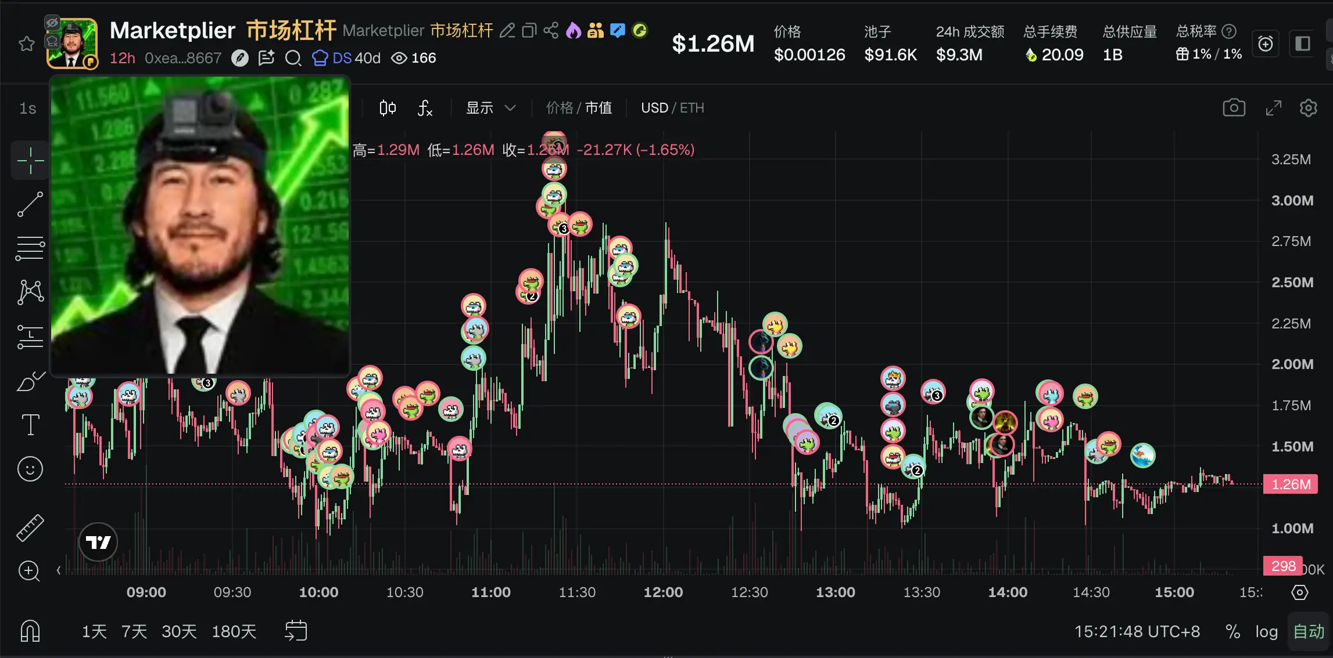Image resolution: width=1333 pixels, height=658 pixels.
Task: Open timezone menu 15:21:48 UTC+8
Action: pos(1137,631)
